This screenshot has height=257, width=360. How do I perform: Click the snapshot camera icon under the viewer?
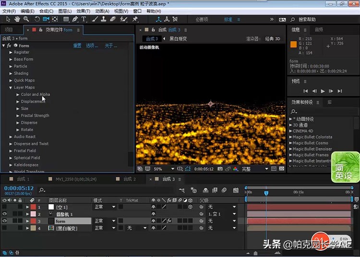click(220, 169)
